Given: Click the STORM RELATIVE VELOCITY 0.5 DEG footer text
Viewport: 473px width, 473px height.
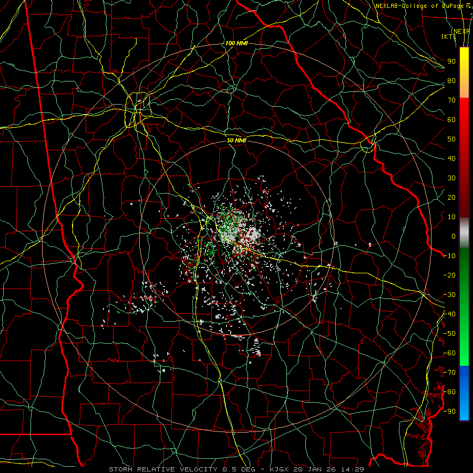Looking at the screenshot, I should 182,469.
